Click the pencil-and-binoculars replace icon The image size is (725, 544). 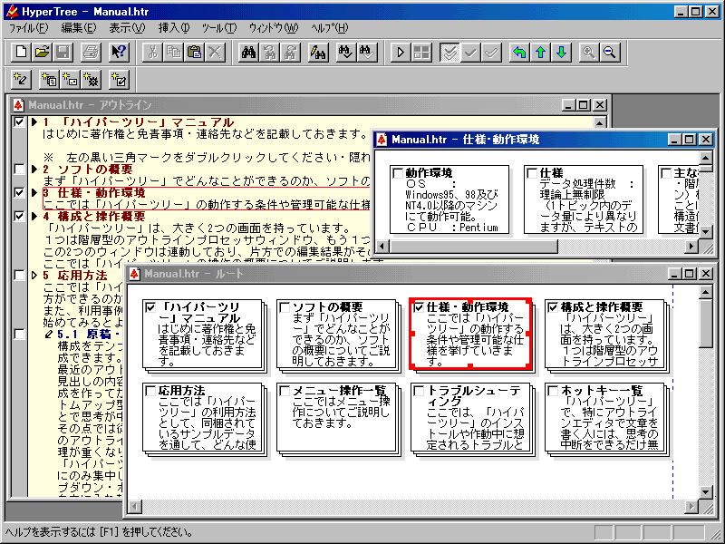319,52
